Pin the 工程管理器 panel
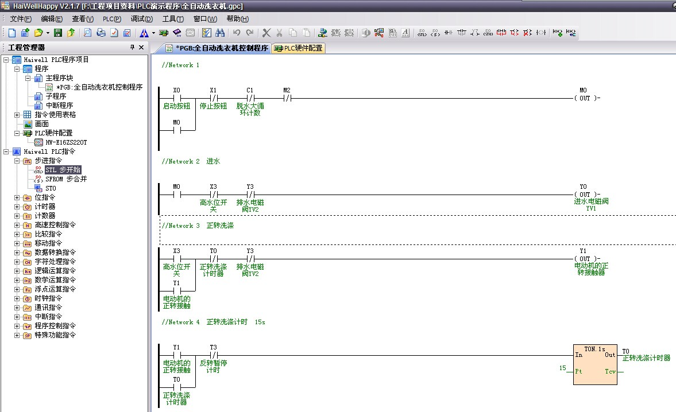The width and height of the screenshot is (676, 412). pos(133,48)
